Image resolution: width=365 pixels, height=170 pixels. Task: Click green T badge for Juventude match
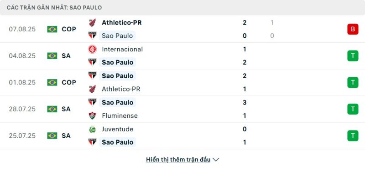tap(353, 135)
